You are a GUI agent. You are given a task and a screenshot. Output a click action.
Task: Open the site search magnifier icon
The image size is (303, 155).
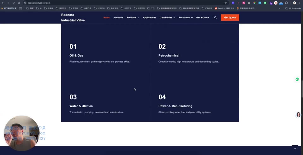coord(215,18)
